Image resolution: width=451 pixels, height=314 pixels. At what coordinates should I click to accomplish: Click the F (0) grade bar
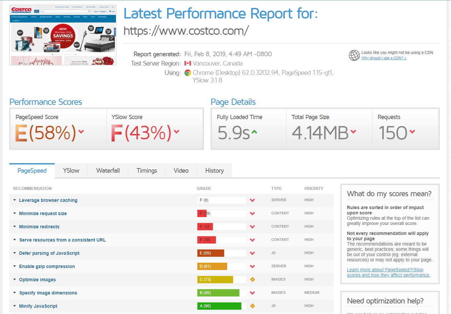[222, 200]
